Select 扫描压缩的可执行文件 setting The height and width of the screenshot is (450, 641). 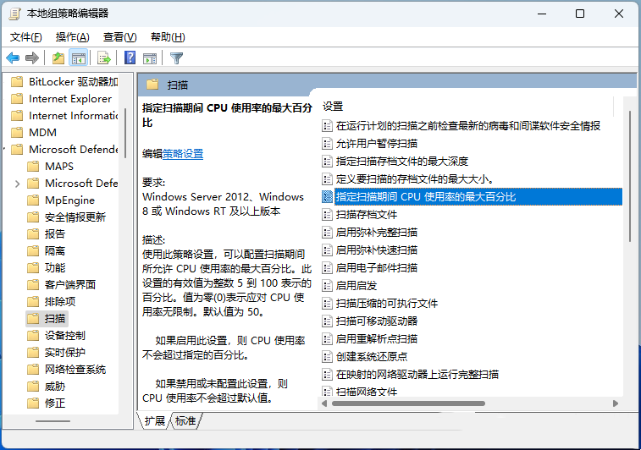387,304
